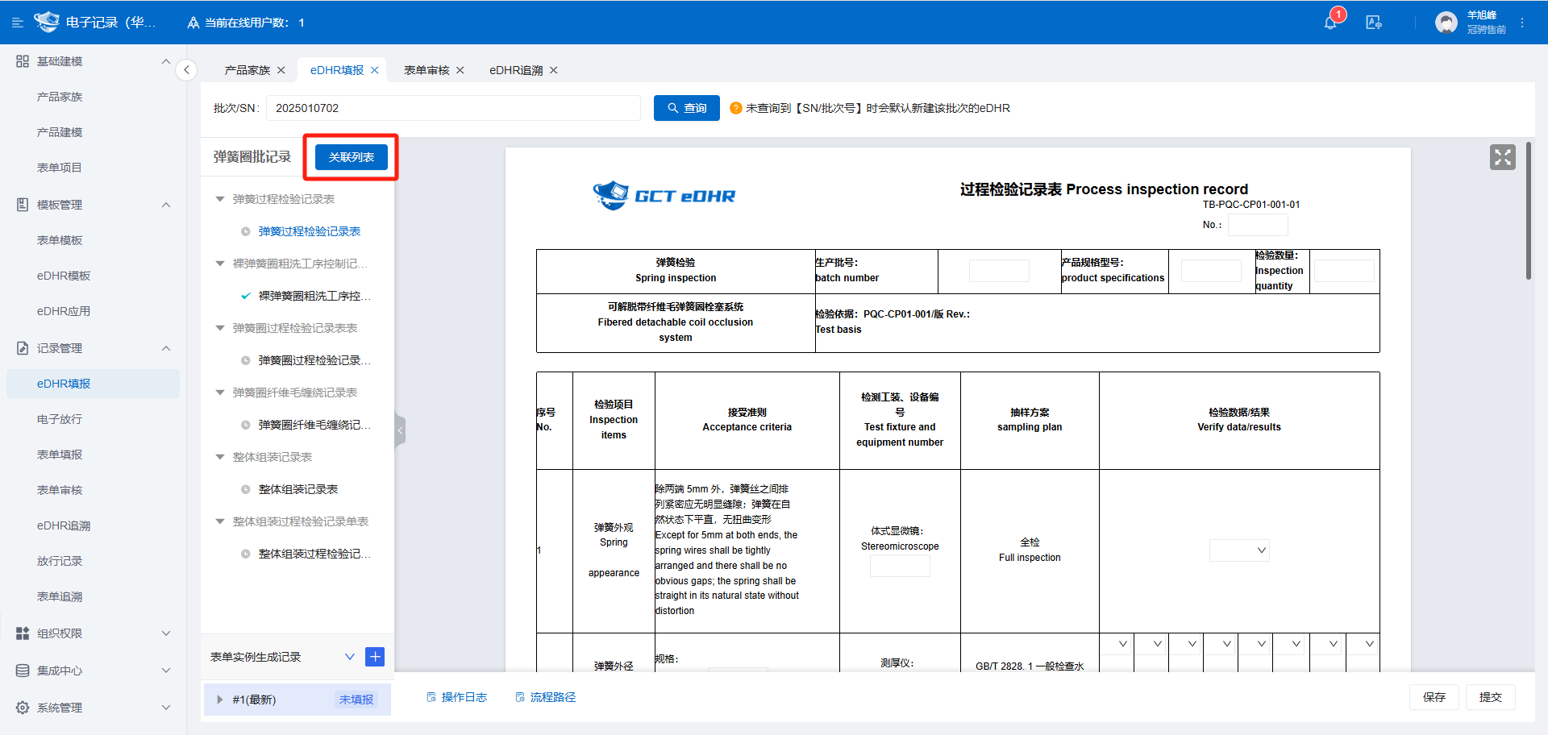Collapse 整体组装过程检验记录单表 tree group
This screenshot has height=735, width=1548.
220,521
